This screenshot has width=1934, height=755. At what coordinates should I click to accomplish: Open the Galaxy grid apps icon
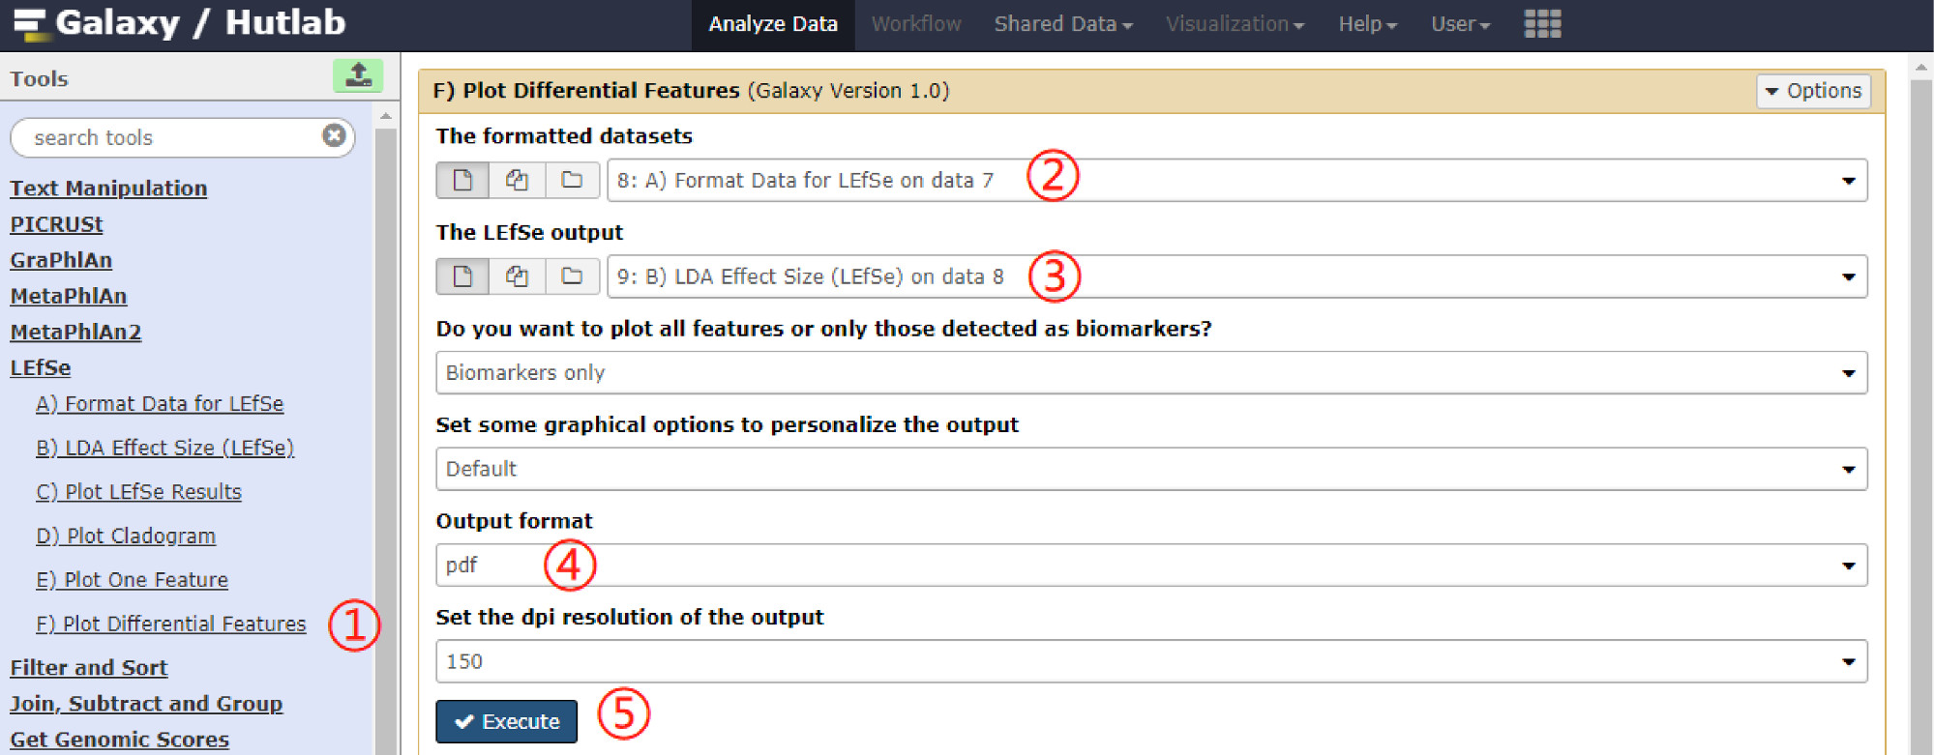point(1542,23)
